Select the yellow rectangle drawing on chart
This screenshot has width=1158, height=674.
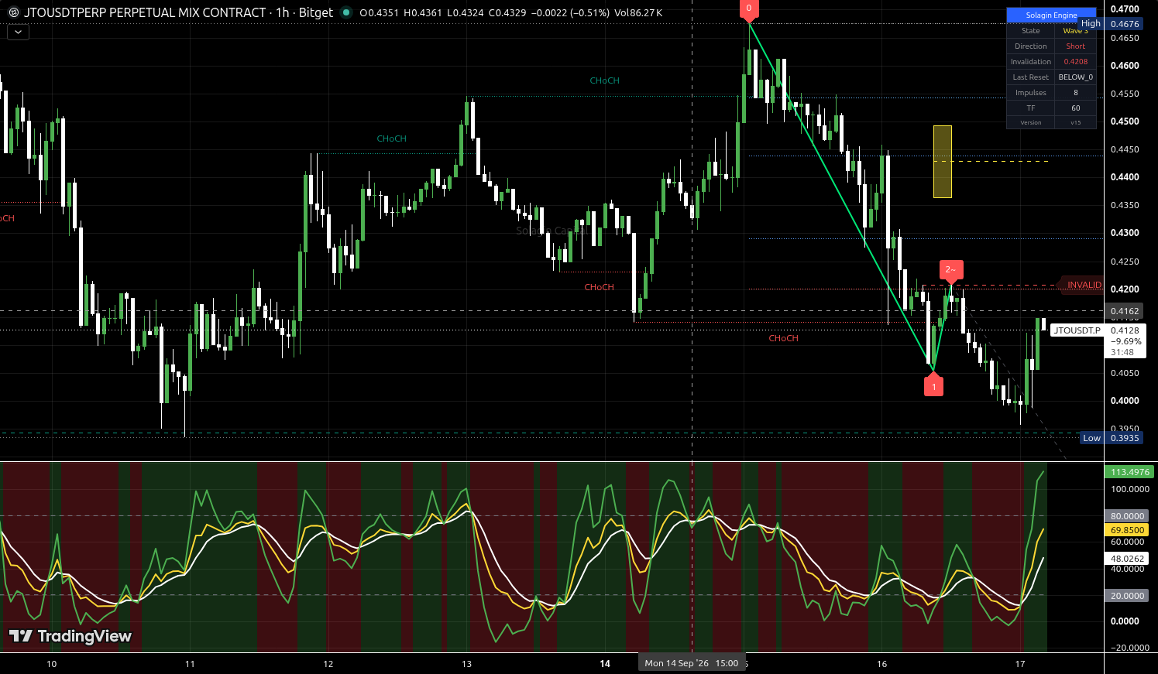[943, 162]
